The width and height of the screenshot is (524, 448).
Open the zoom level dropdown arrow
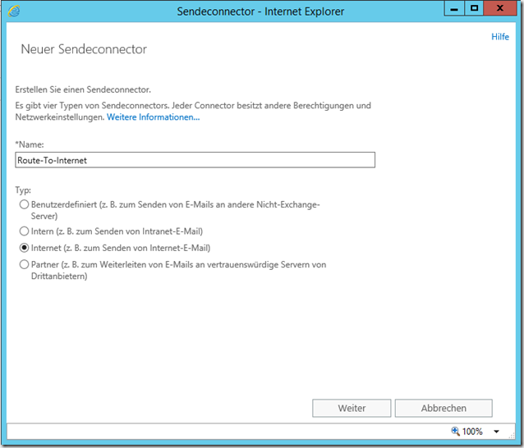pyautogui.click(x=496, y=432)
